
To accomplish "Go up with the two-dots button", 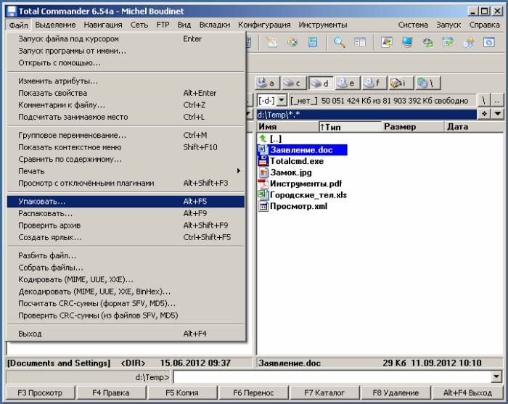I will 497,101.
